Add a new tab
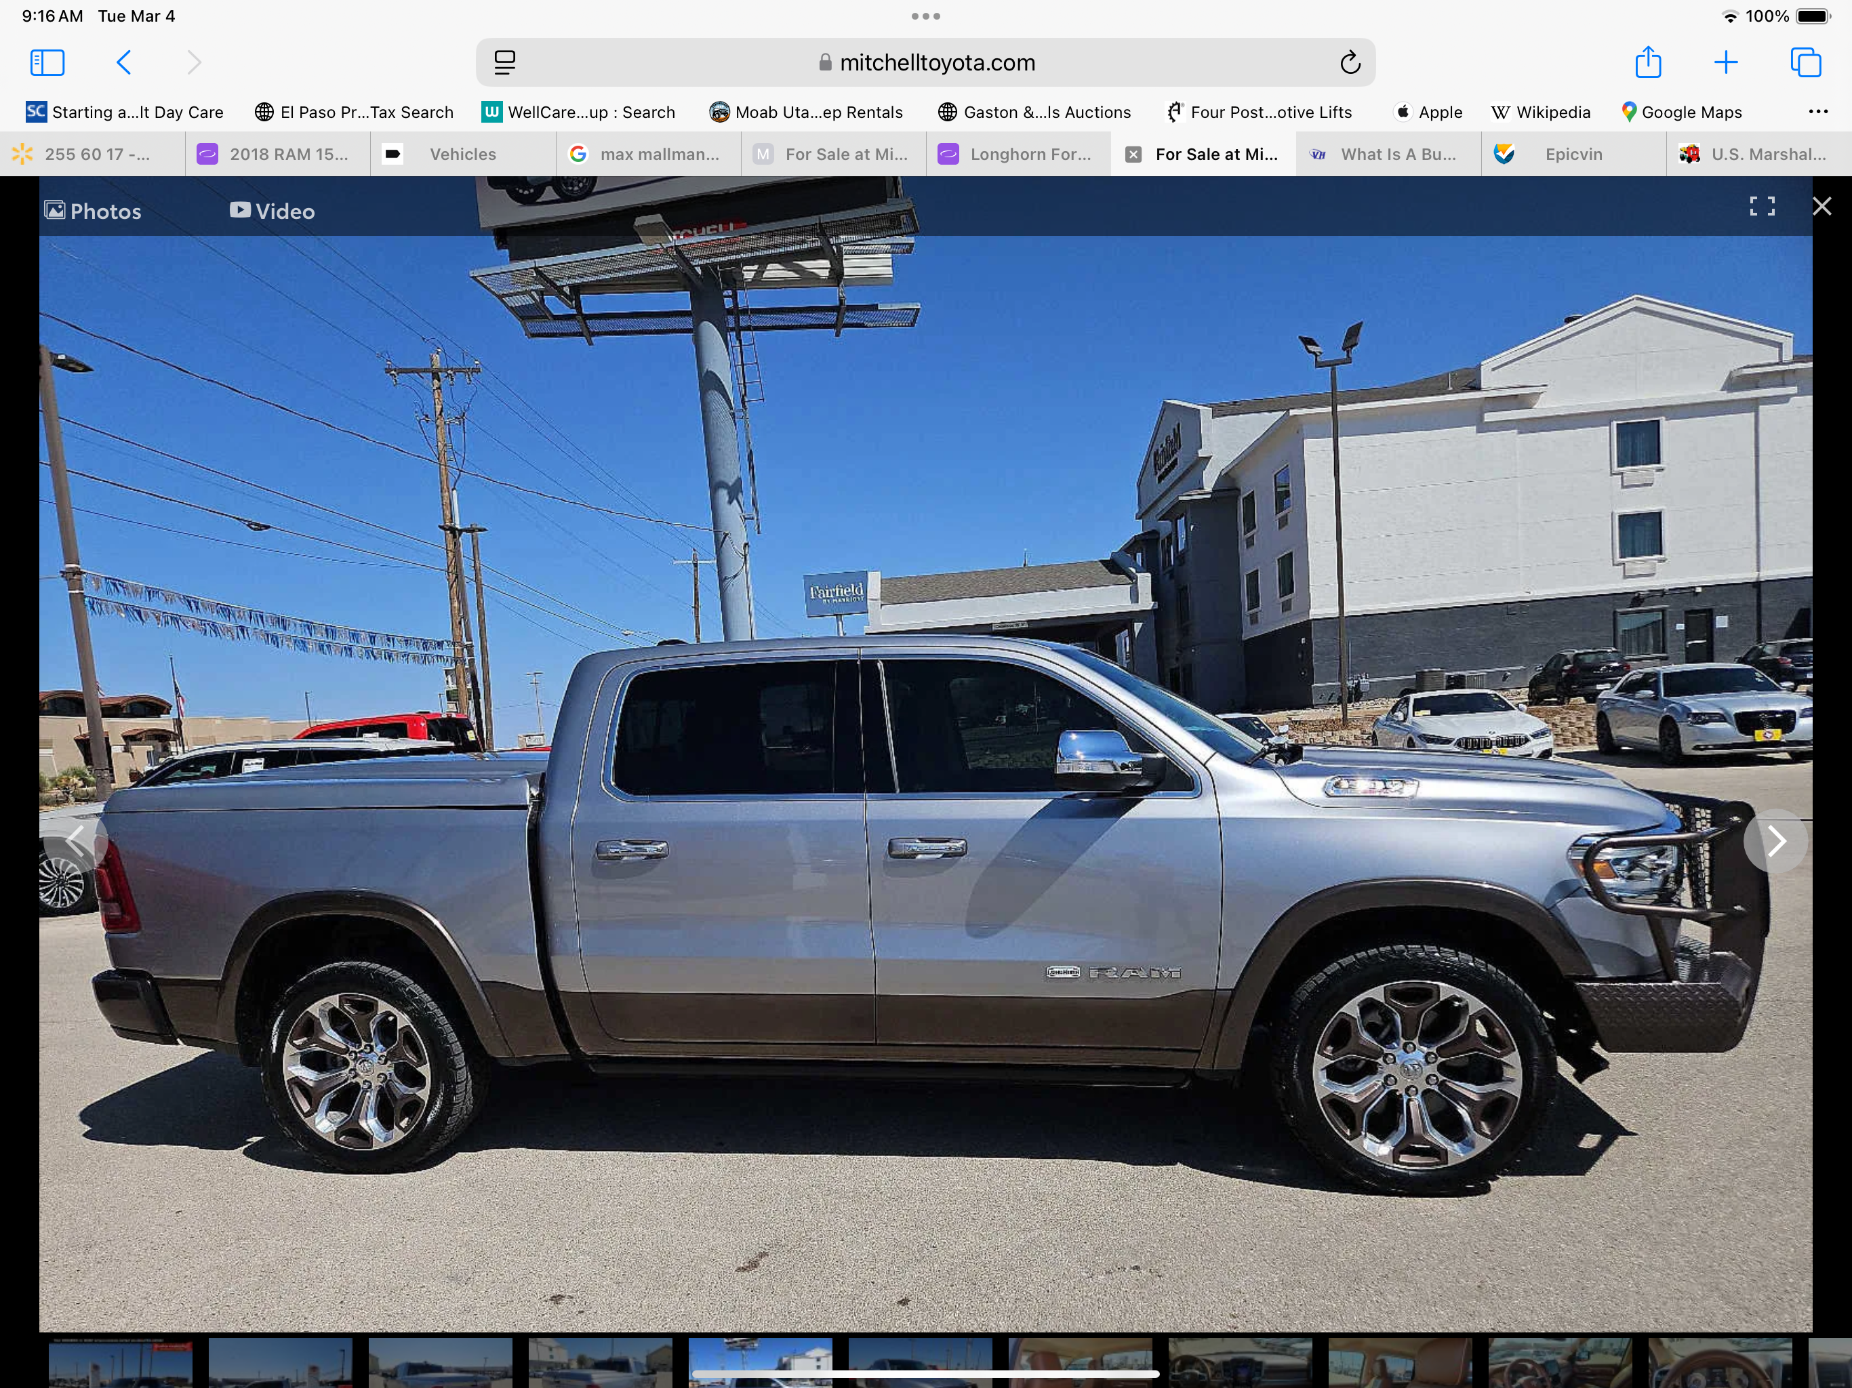1852x1388 pixels. point(1726,63)
